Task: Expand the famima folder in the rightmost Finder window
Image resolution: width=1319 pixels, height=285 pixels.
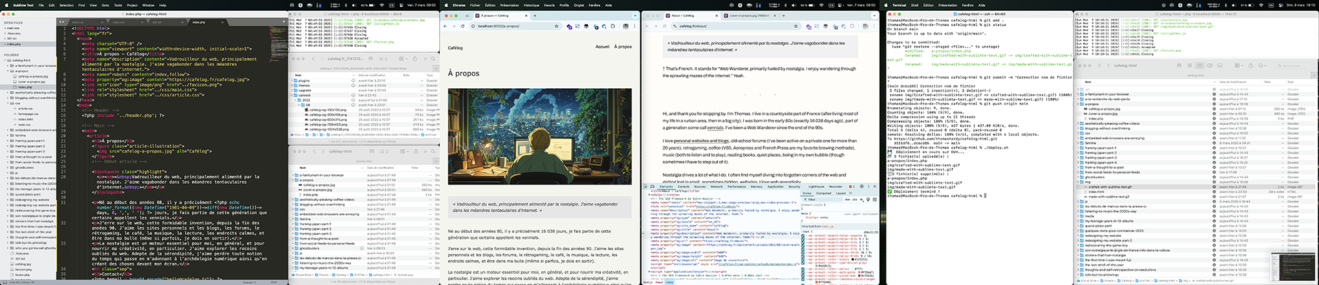Action: pos(1078,142)
